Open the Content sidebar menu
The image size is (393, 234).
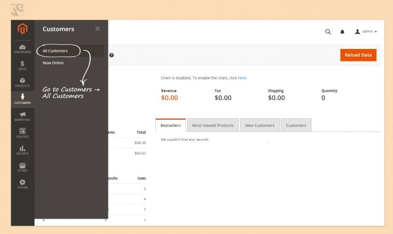(x=22, y=133)
